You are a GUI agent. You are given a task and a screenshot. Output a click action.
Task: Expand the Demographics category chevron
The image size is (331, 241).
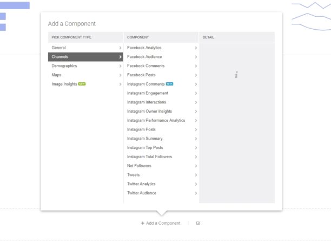pos(120,66)
